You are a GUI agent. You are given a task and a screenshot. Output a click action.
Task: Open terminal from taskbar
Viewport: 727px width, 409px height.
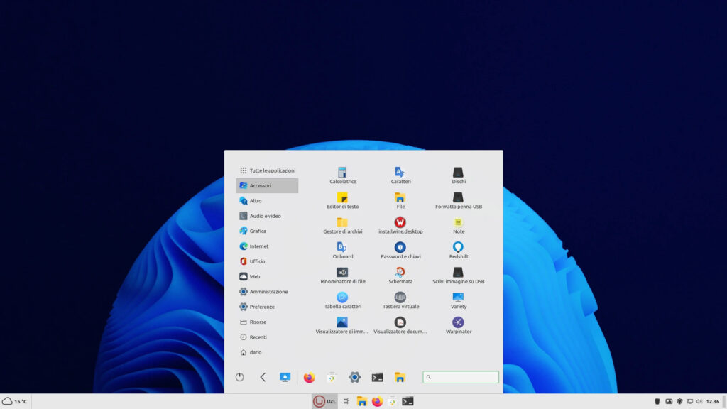(408, 401)
